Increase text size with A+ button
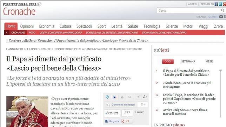 tap(145, 97)
